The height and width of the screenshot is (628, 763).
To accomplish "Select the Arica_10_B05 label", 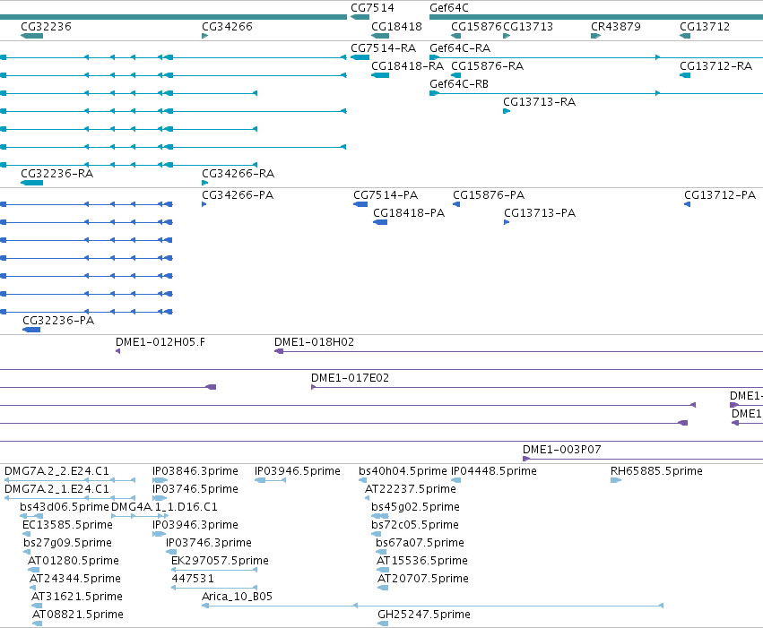I will tap(237, 597).
